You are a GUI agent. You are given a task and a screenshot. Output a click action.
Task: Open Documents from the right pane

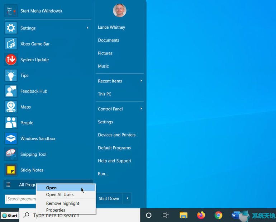(109, 40)
